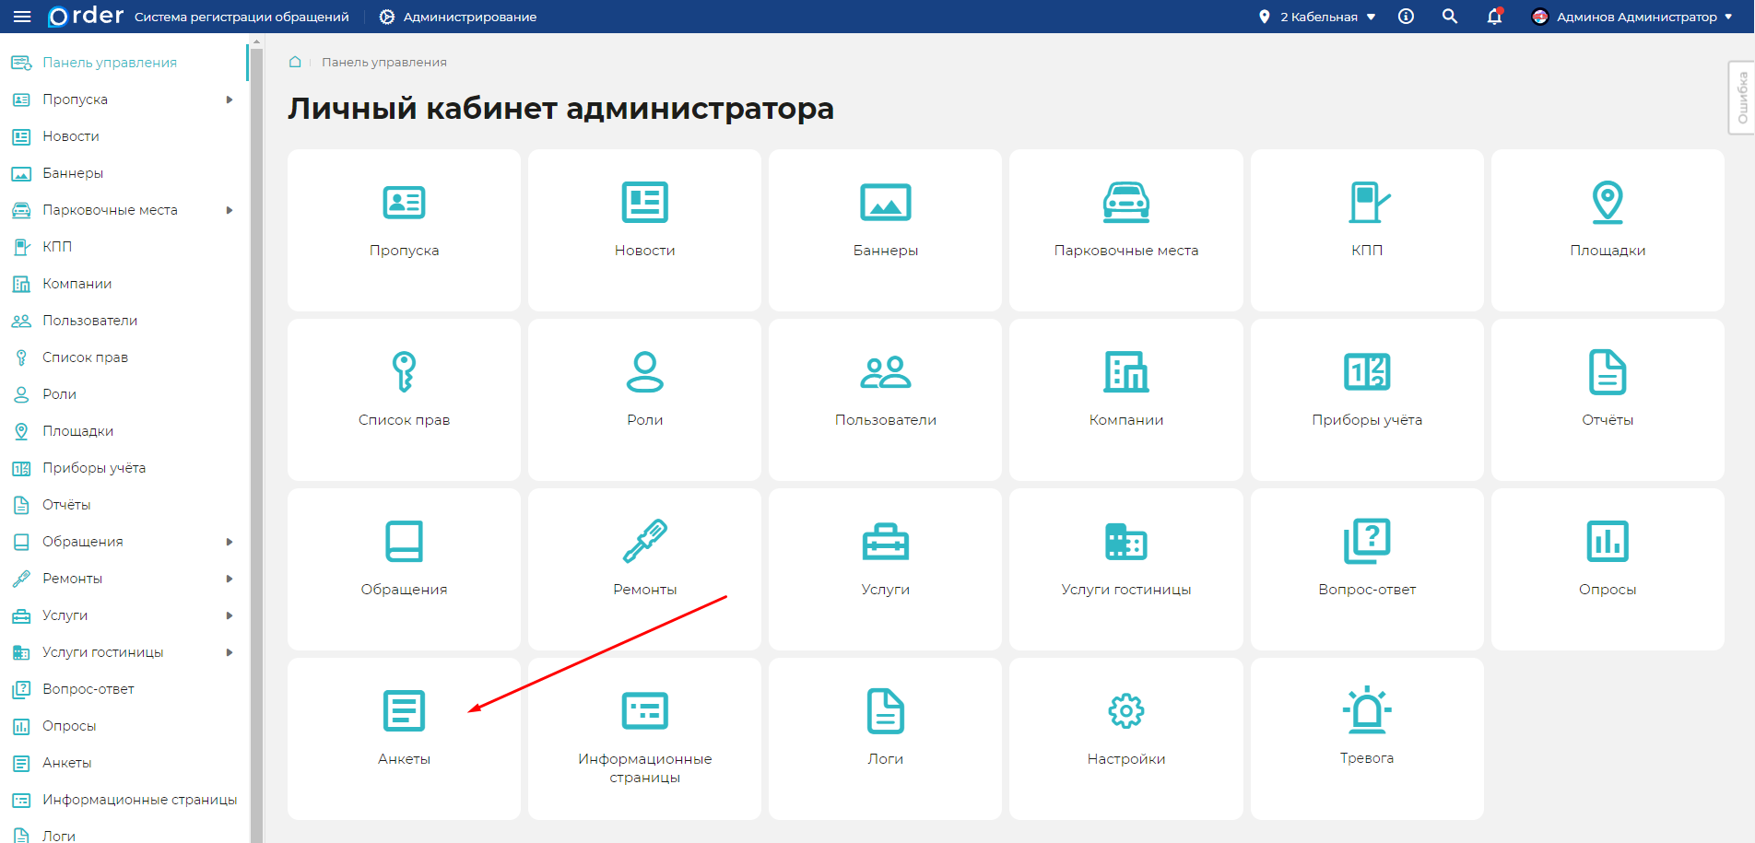The height and width of the screenshot is (843, 1755).
Task: Select Пользователи in the sidebar menu
Action: click(x=89, y=321)
